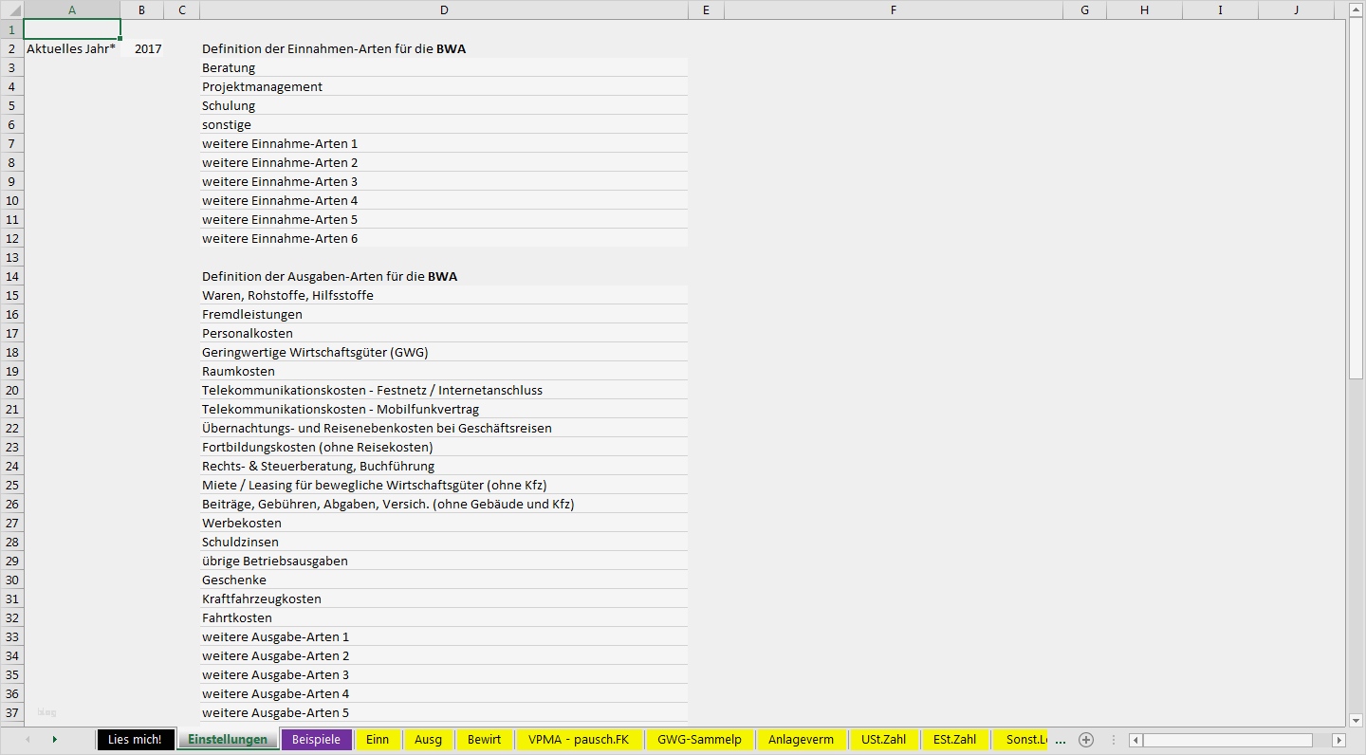Select column G header
Viewport: 1366px width, 755px height.
1085,9
